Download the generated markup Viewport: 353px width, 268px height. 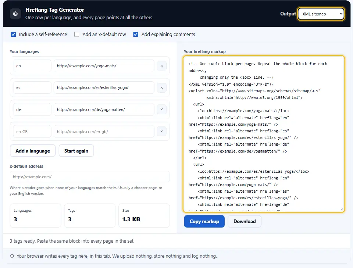click(245, 221)
